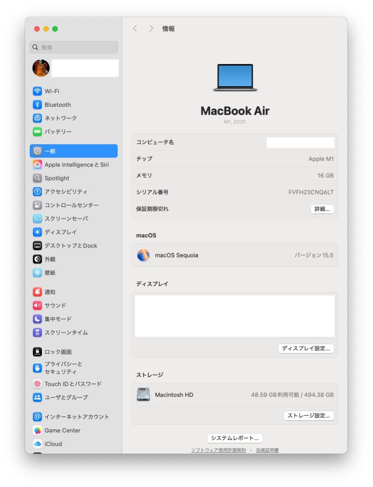Image resolution: width=373 pixels, height=487 pixels.
Task: Open the サウンド speaker icon
Action: coord(37,305)
